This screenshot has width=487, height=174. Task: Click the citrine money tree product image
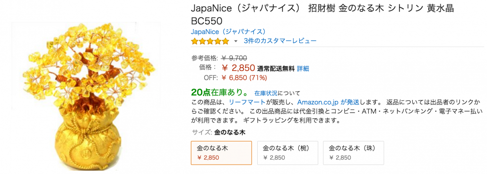[86, 96]
